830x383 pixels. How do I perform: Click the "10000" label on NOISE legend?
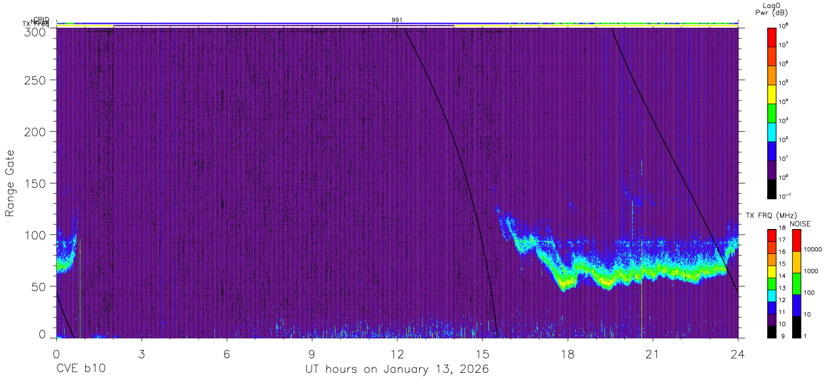coord(814,249)
